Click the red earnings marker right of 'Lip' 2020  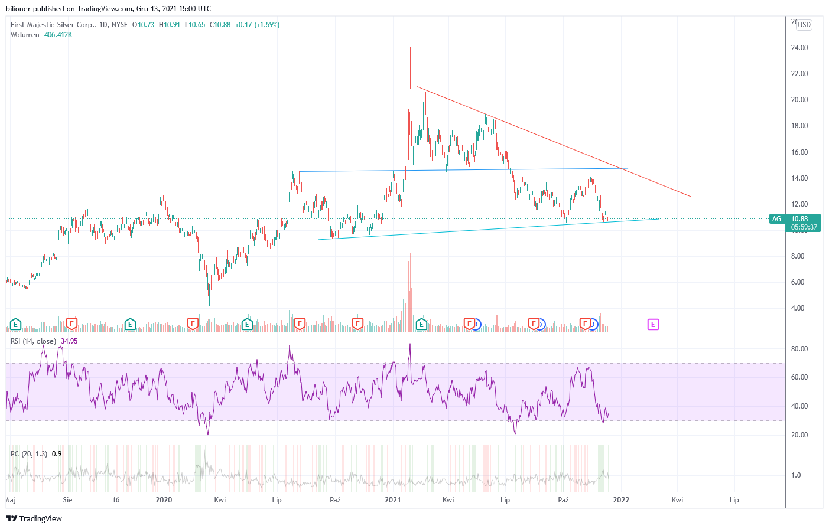point(300,324)
